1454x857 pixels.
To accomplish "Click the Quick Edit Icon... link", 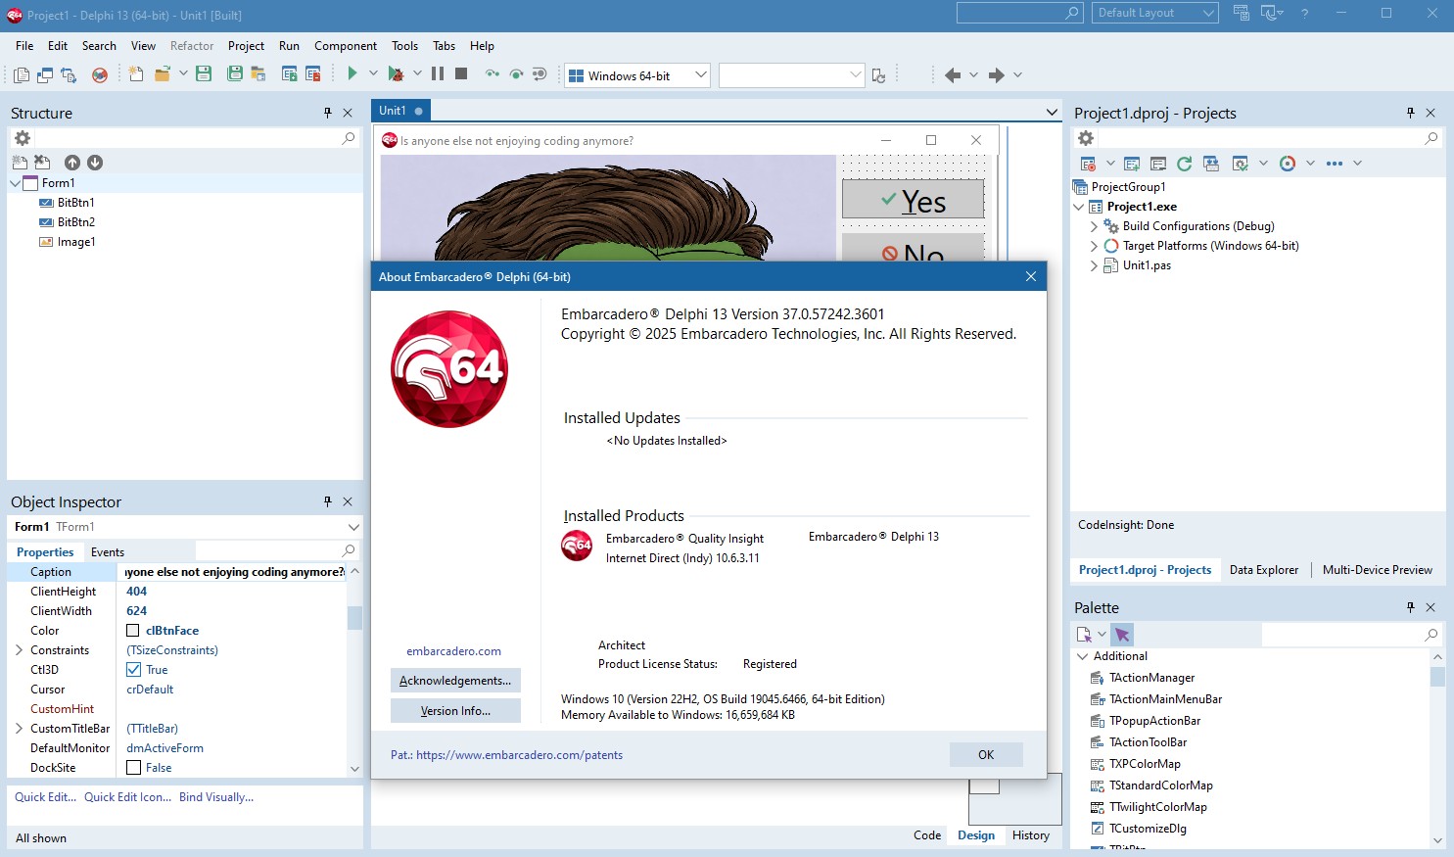I will coord(127,797).
